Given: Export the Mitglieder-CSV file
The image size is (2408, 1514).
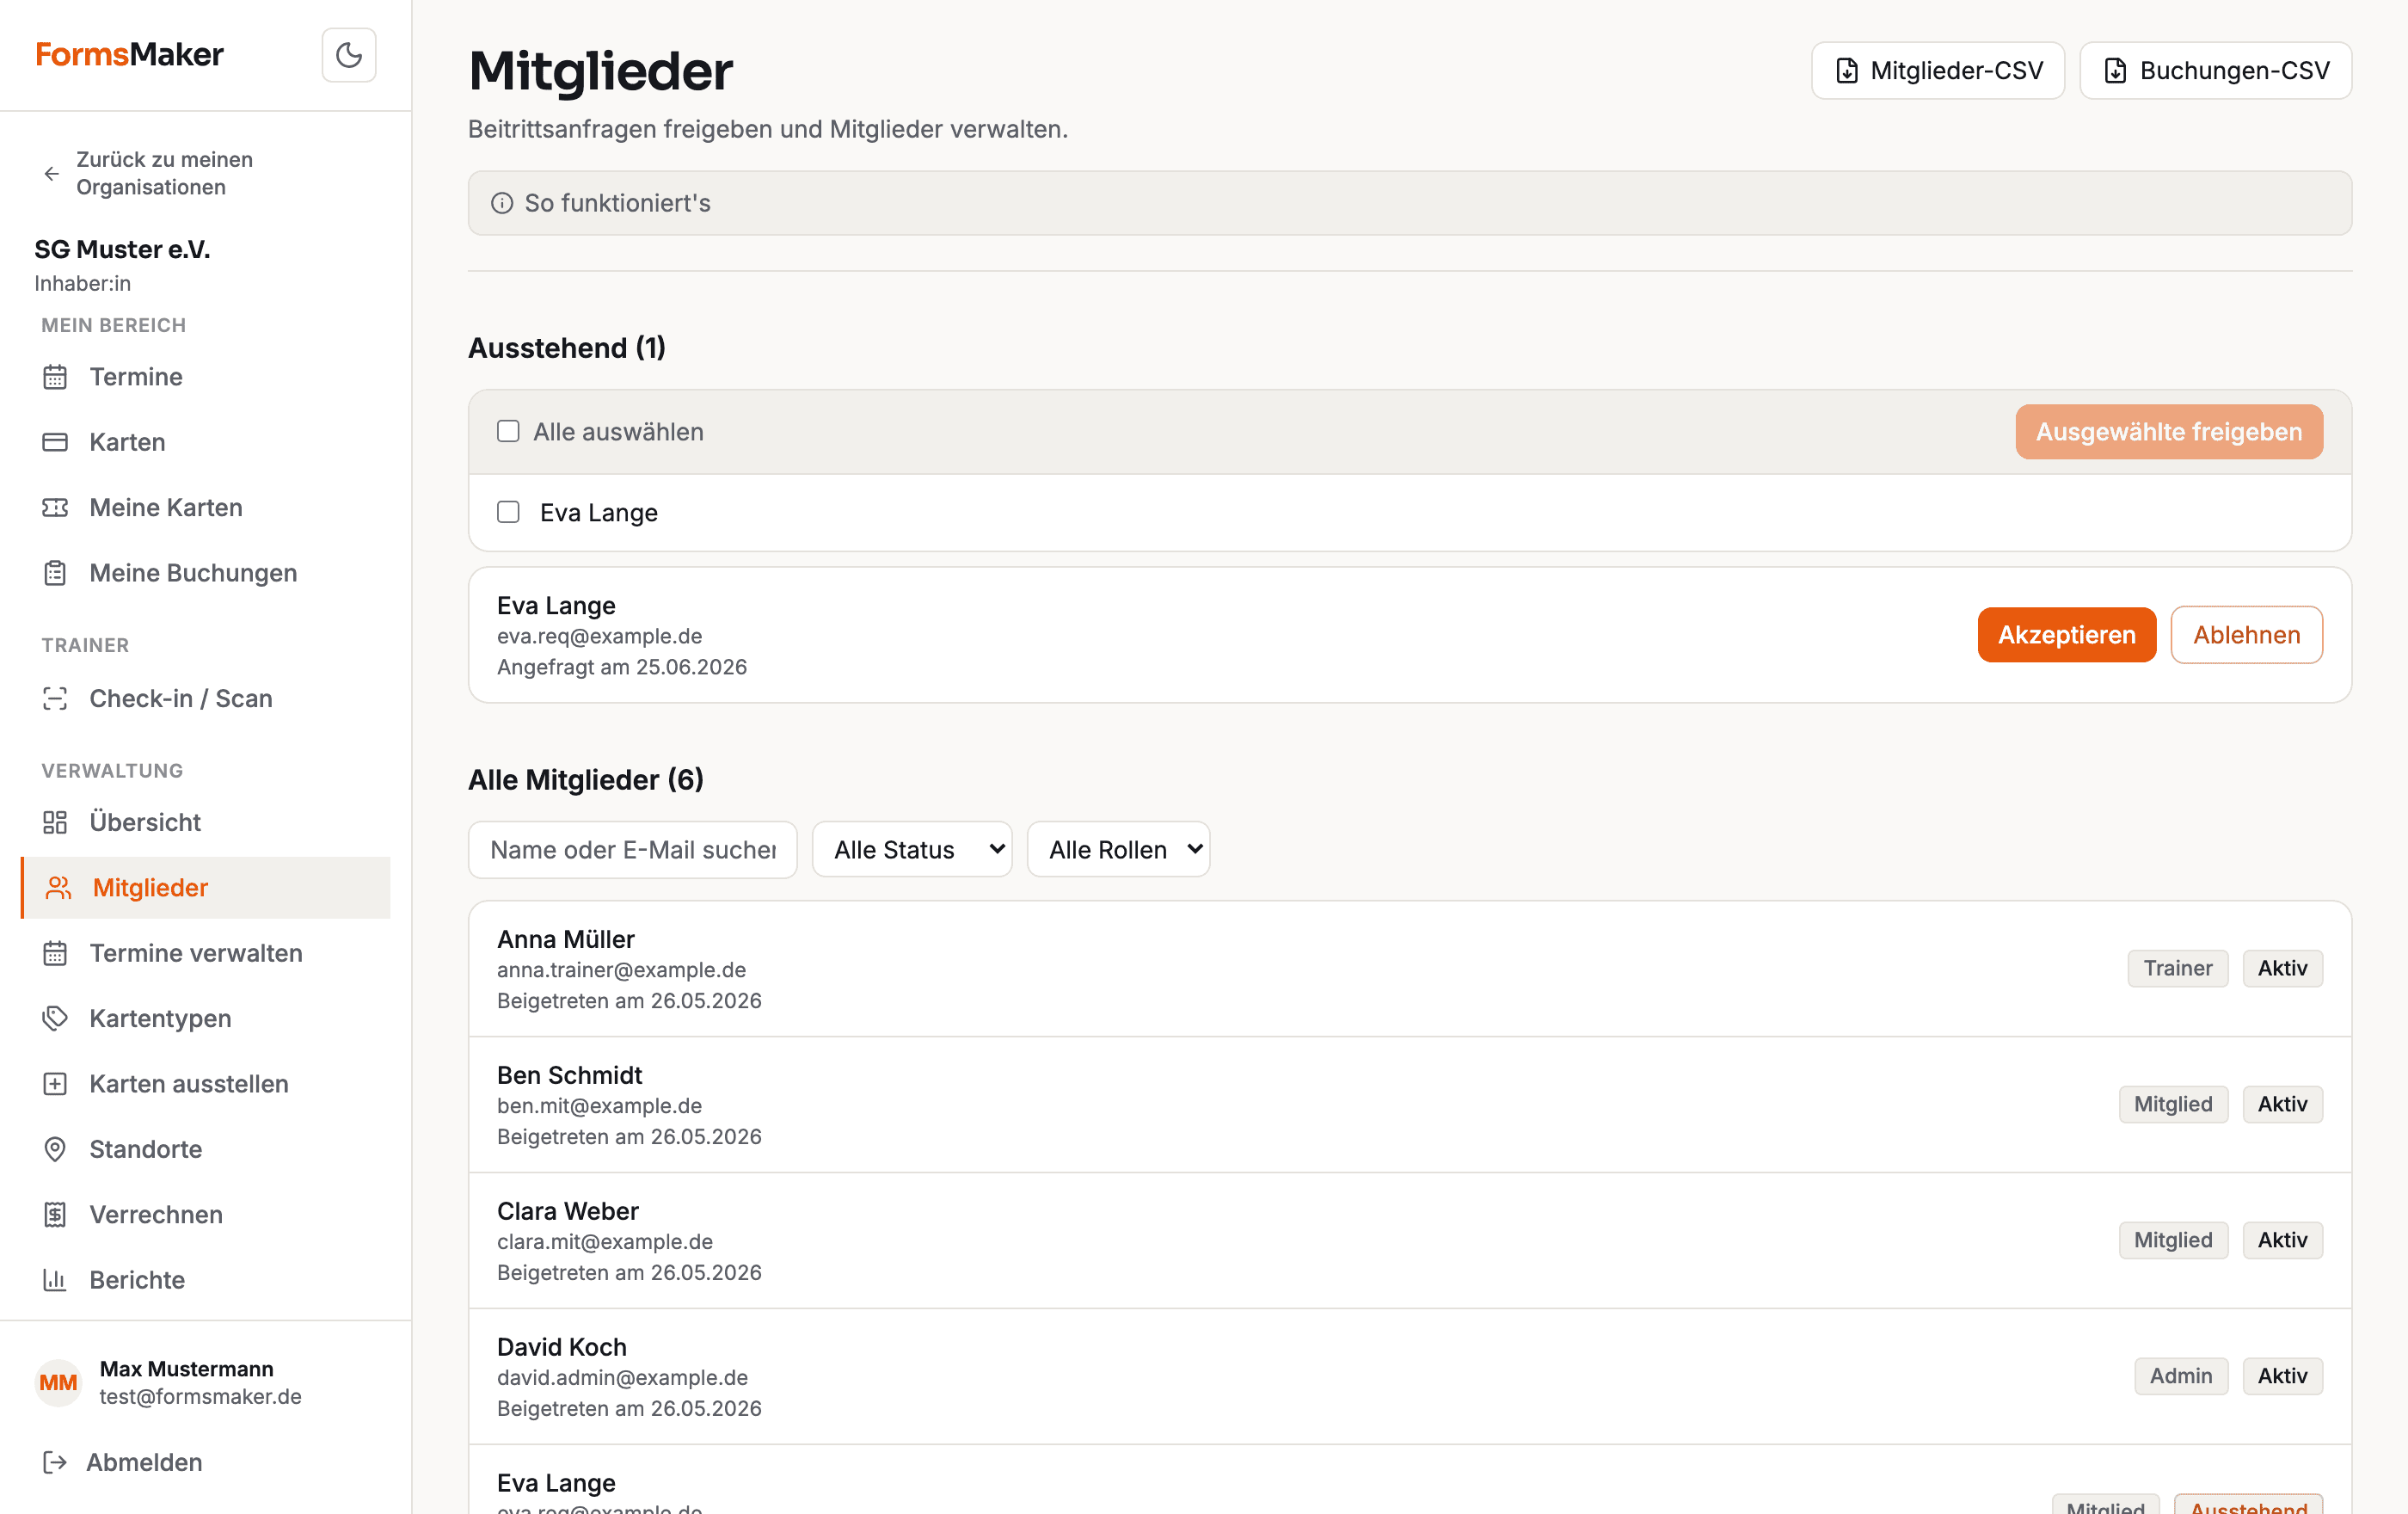Looking at the screenshot, I should (x=1937, y=71).
